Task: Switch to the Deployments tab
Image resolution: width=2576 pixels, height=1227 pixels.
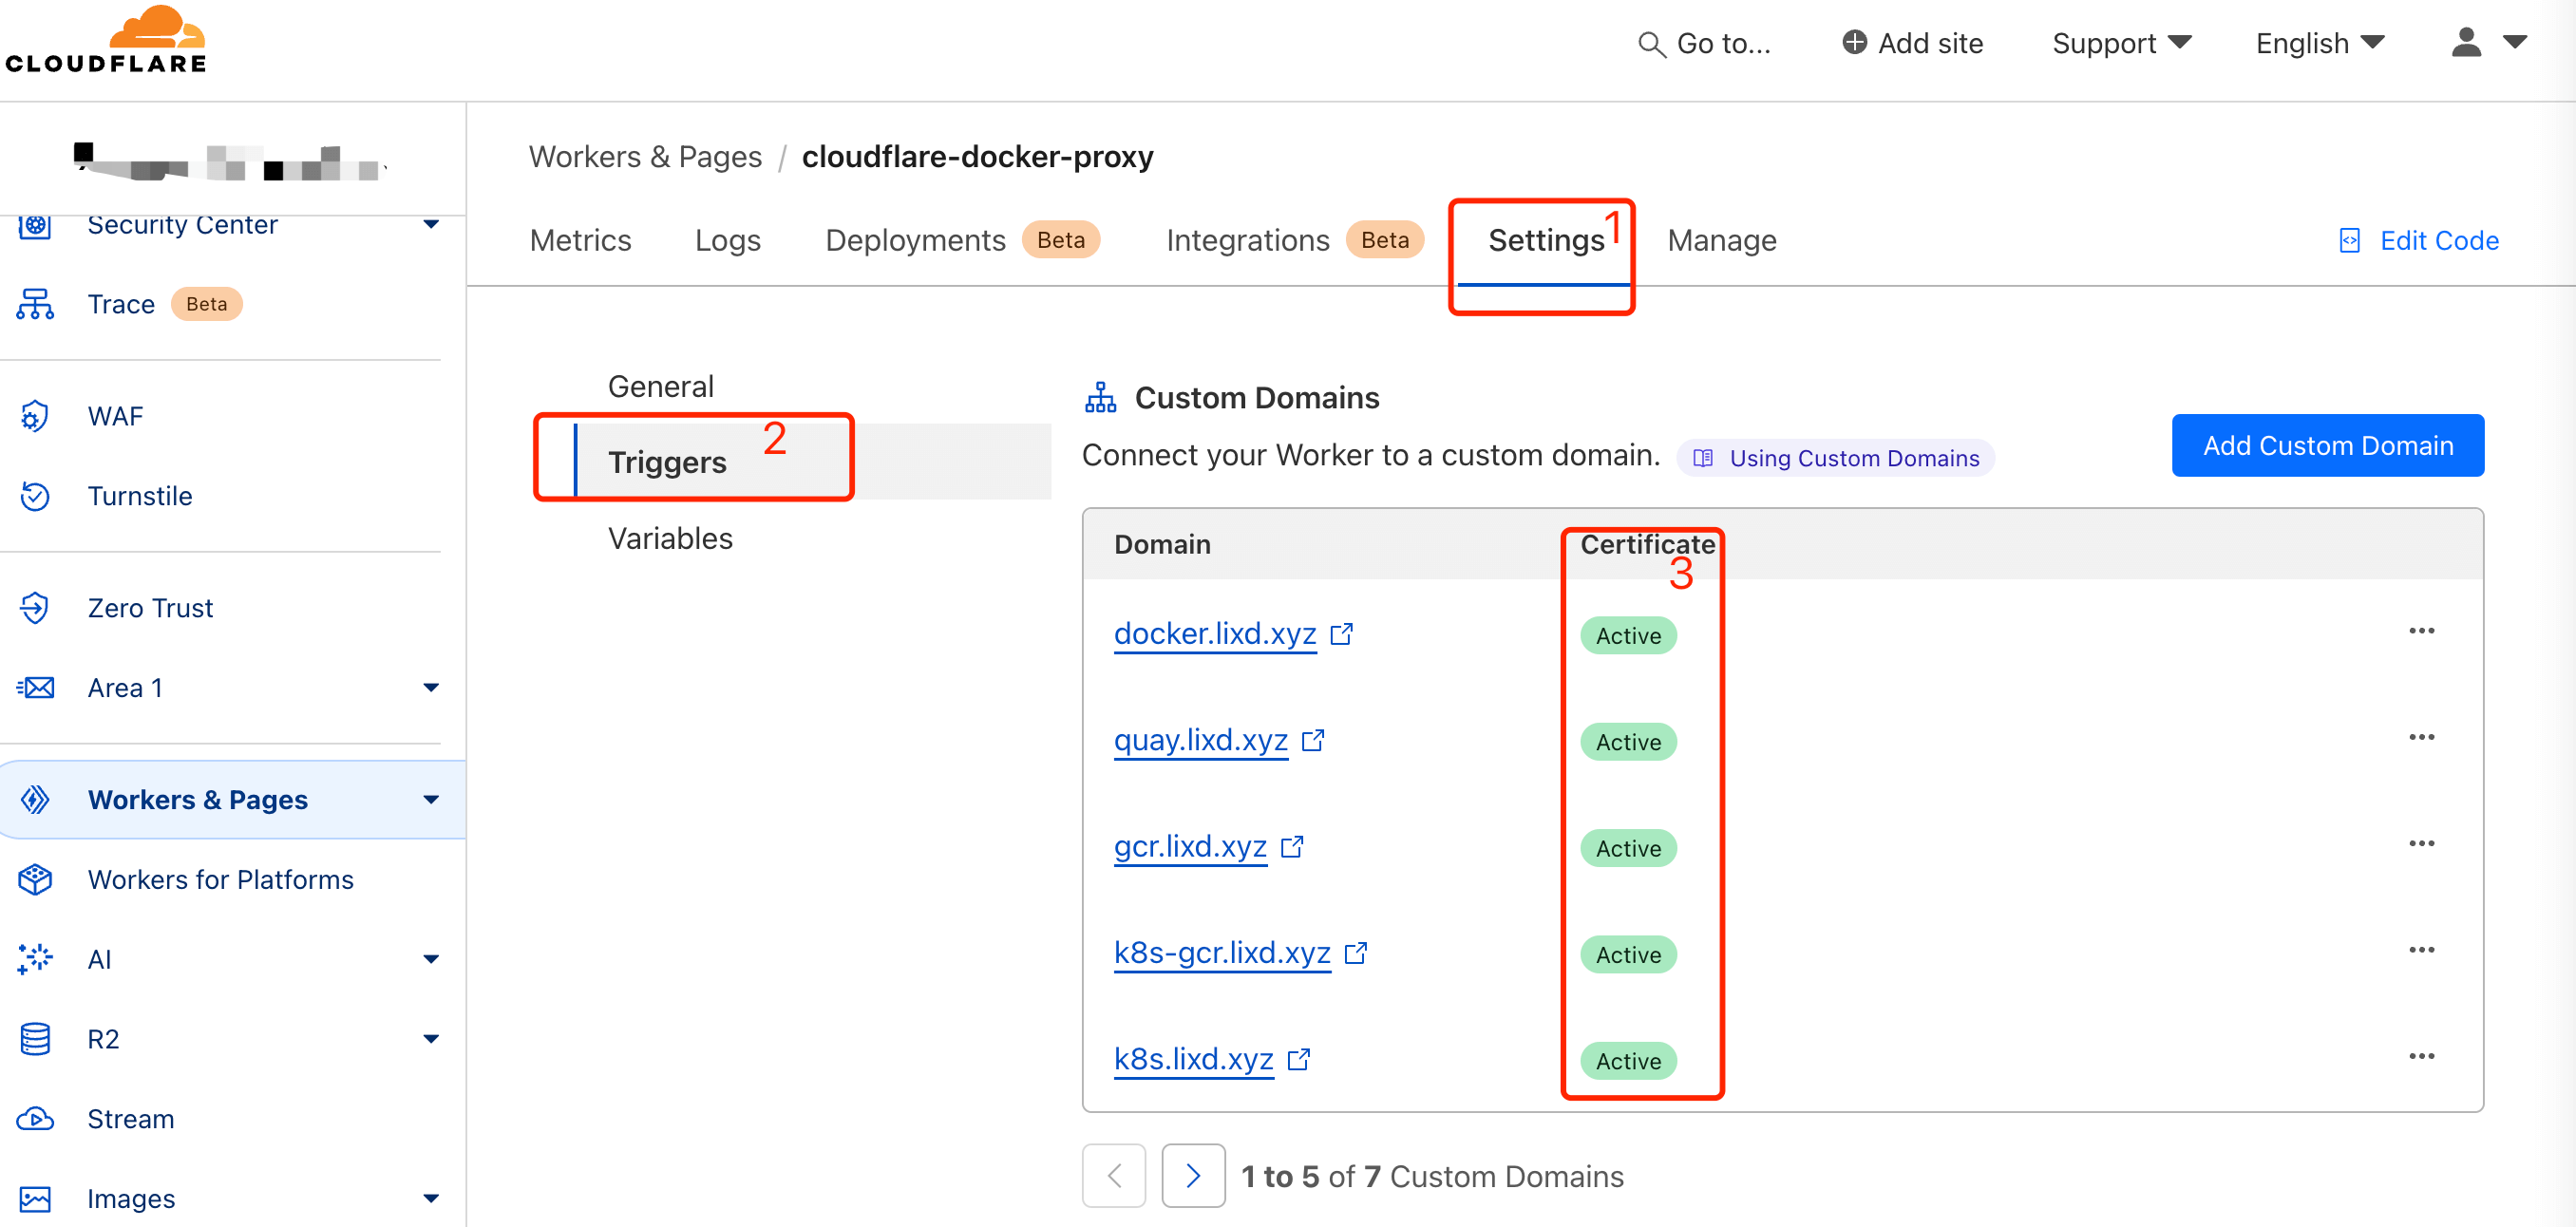Action: click(x=914, y=240)
